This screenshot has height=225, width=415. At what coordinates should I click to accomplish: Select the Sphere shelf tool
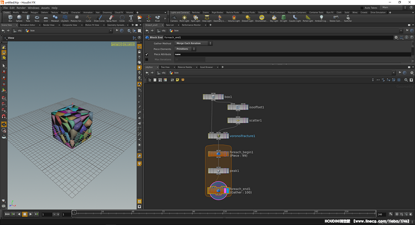tap(19, 18)
